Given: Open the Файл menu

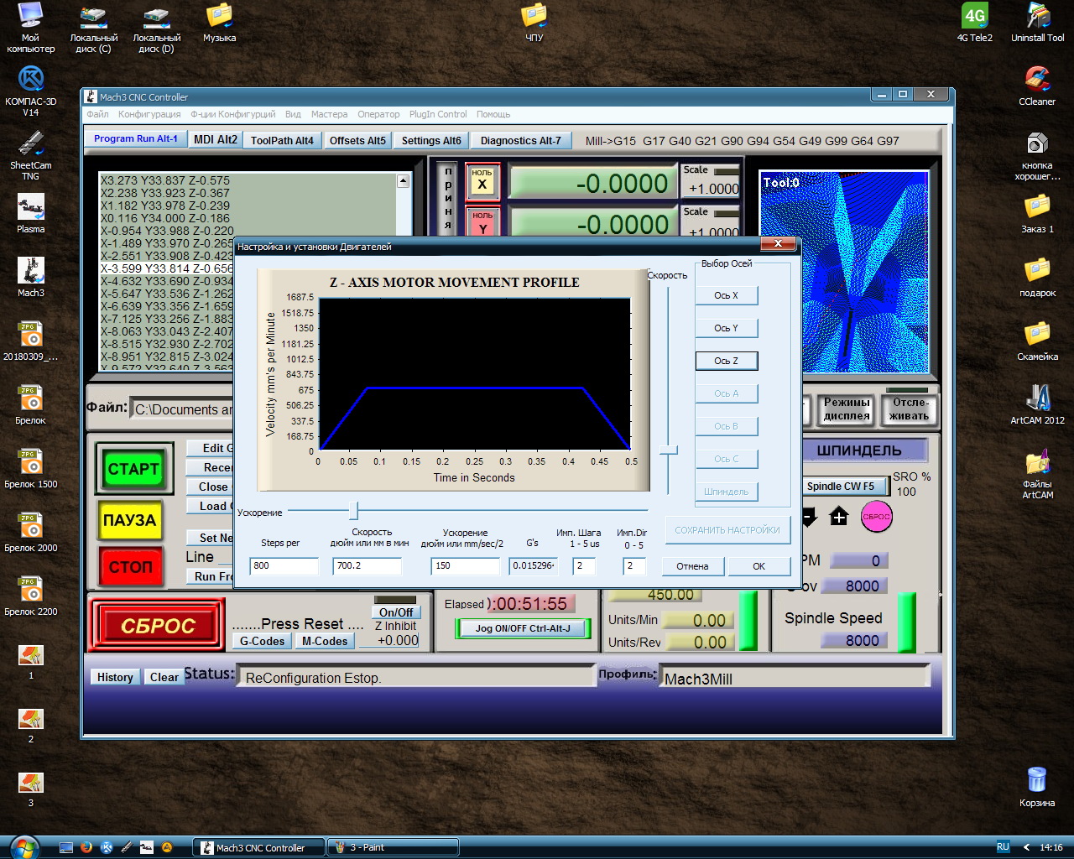Looking at the screenshot, I should pos(97,114).
